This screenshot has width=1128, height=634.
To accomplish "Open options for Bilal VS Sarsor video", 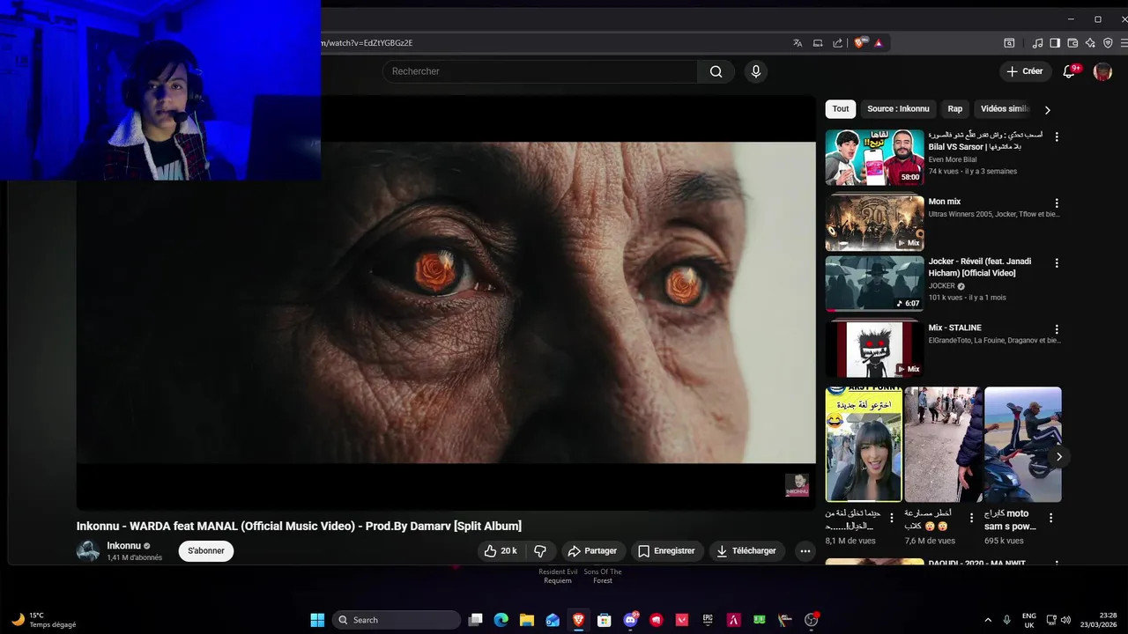I will (x=1057, y=136).
